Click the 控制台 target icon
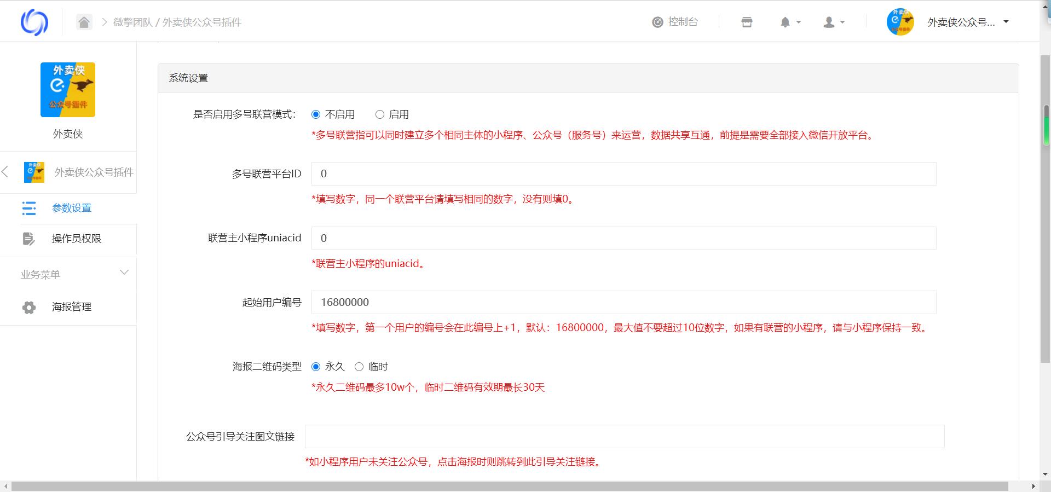1051x492 pixels. click(657, 22)
